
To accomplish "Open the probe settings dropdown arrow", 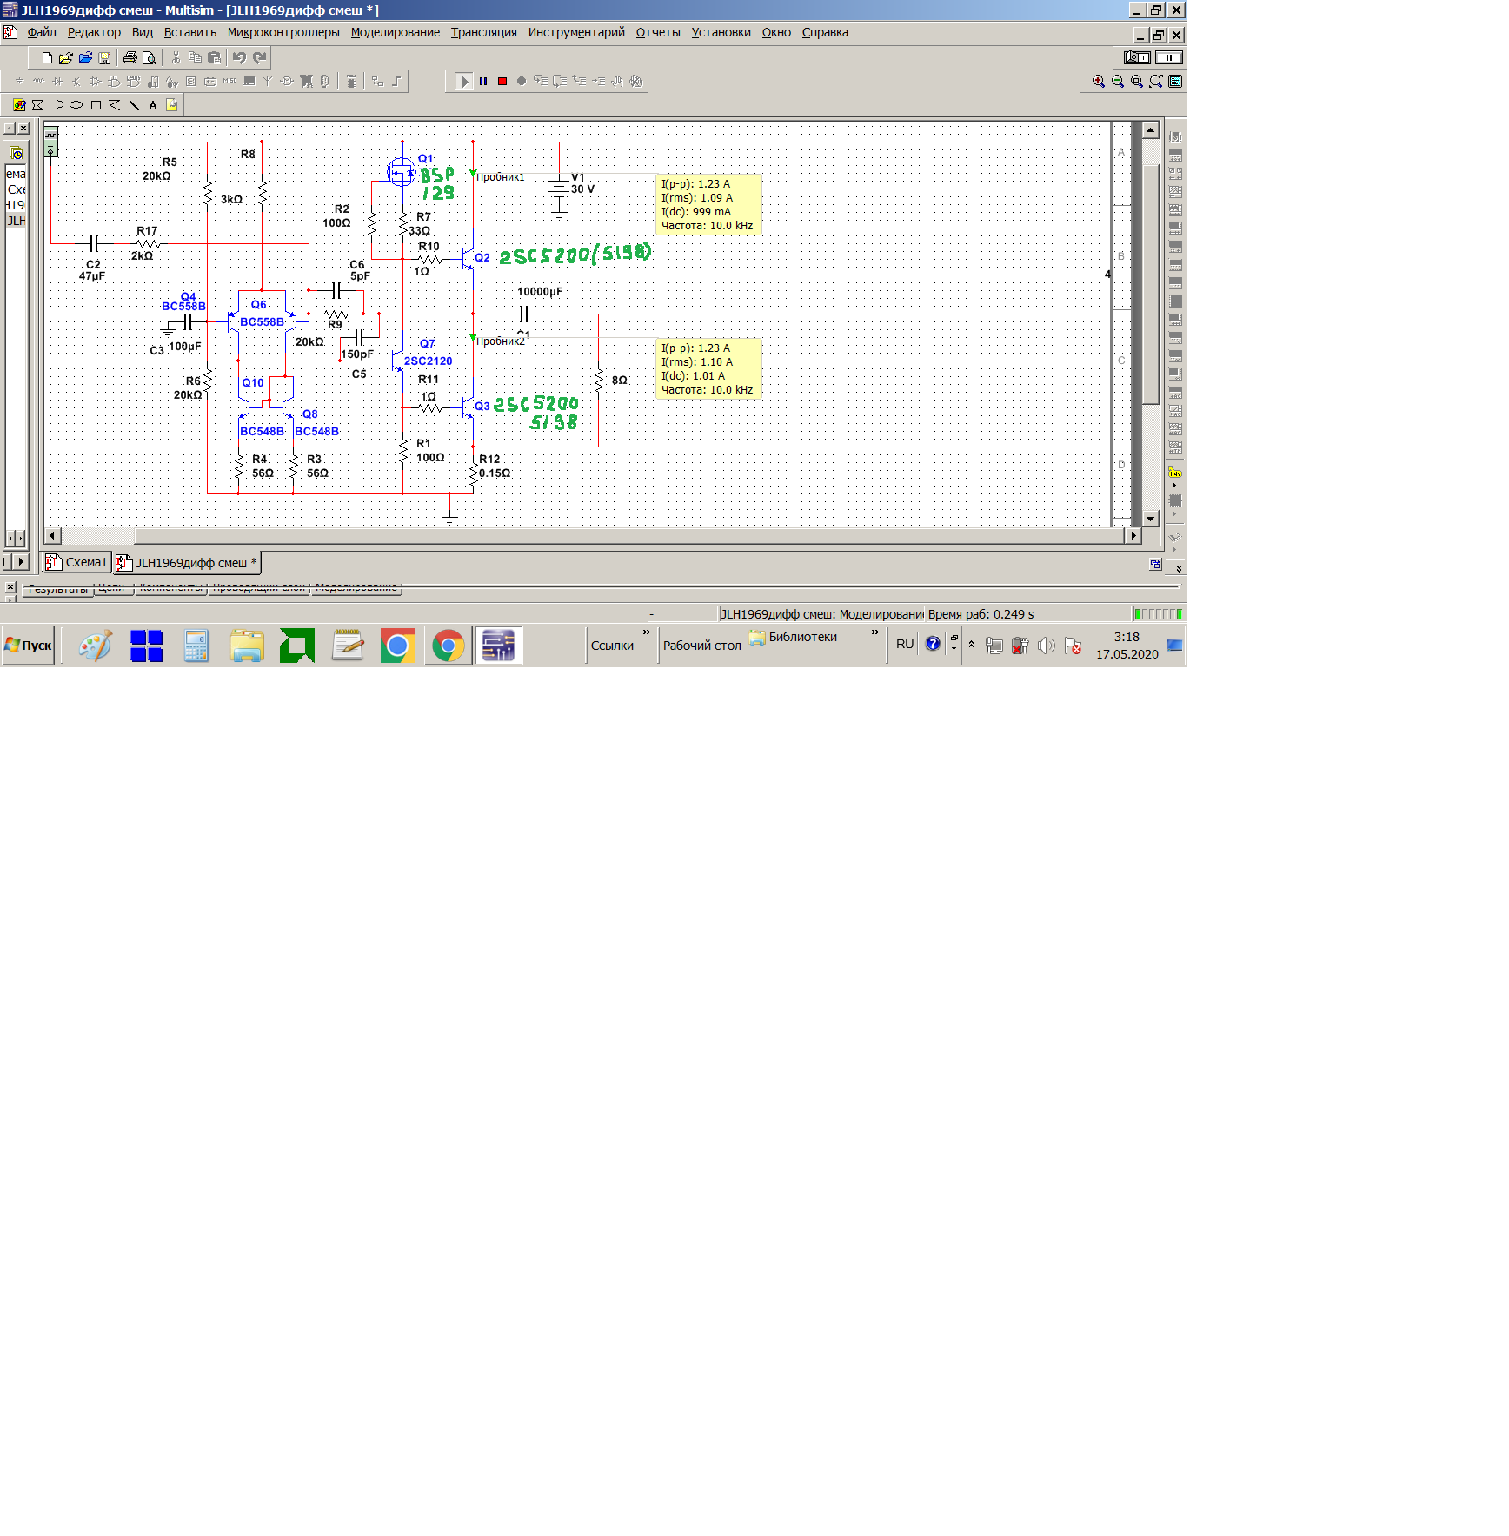I will [1175, 486].
